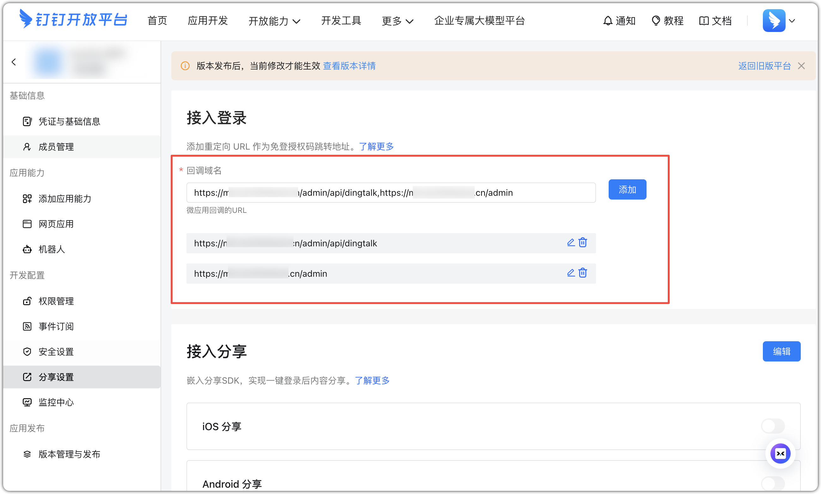The width and height of the screenshot is (821, 494).
Task: Expand the 更多 menu
Action: click(397, 21)
